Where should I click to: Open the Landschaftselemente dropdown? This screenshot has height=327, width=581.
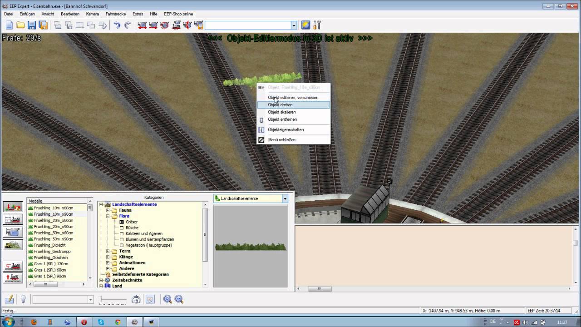[285, 198]
